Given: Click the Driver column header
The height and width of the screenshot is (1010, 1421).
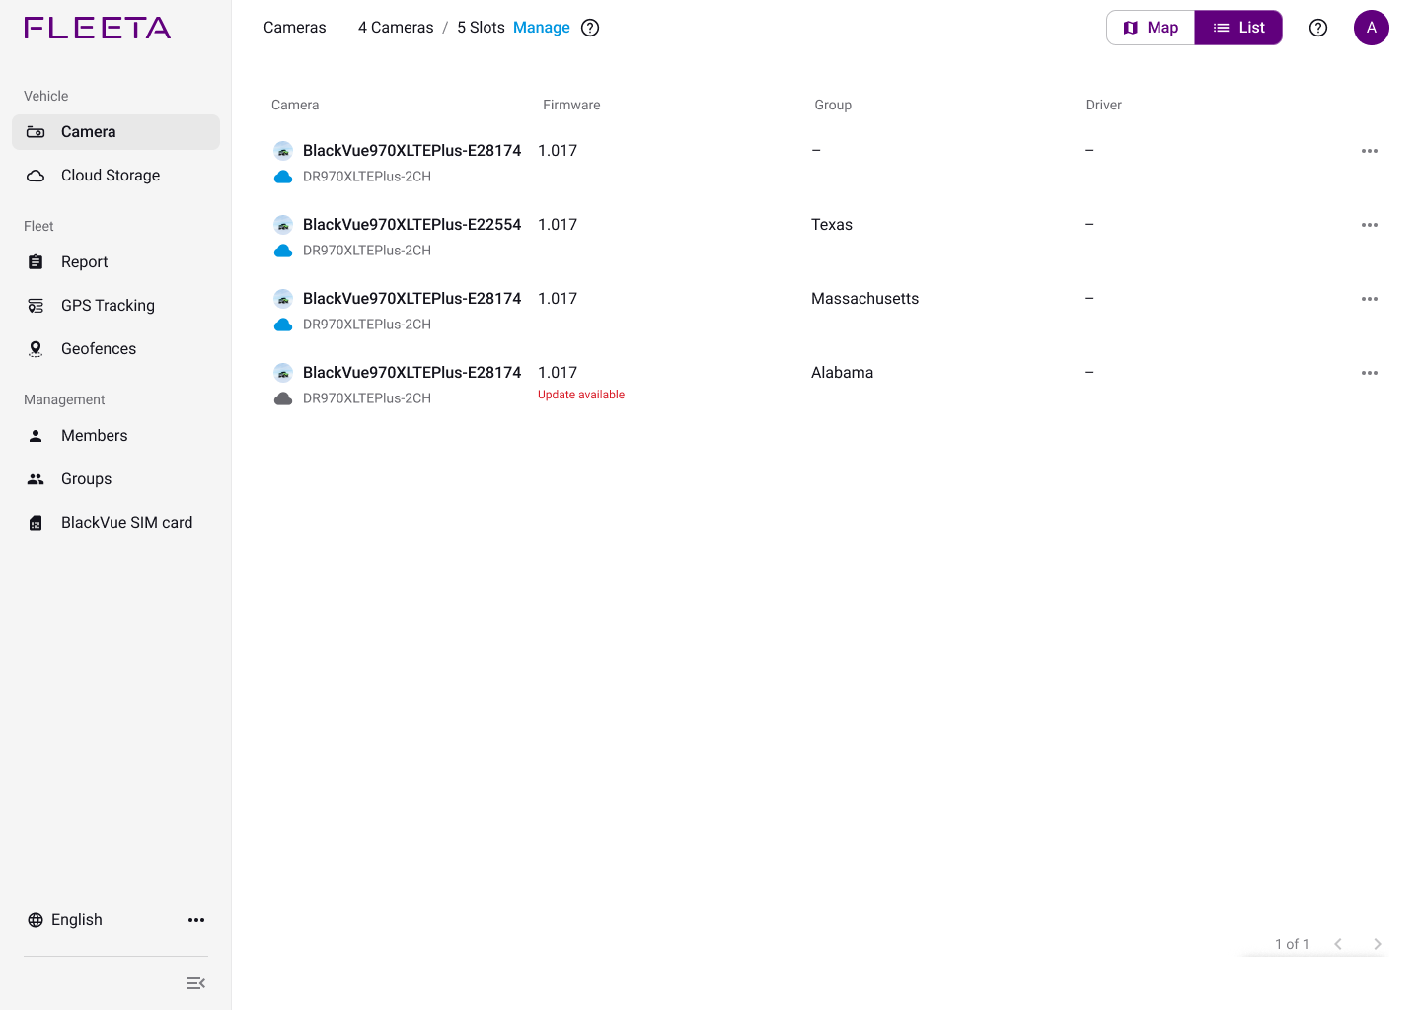Looking at the screenshot, I should coord(1103,105).
